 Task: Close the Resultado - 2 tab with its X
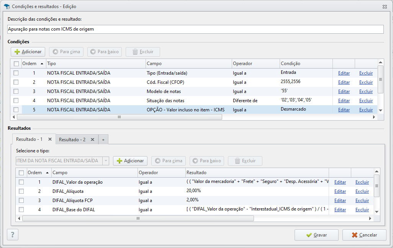point(92,140)
